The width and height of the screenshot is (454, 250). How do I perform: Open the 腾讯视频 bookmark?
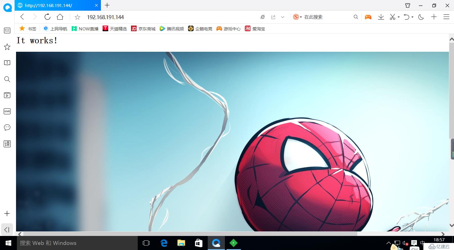click(x=172, y=29)
